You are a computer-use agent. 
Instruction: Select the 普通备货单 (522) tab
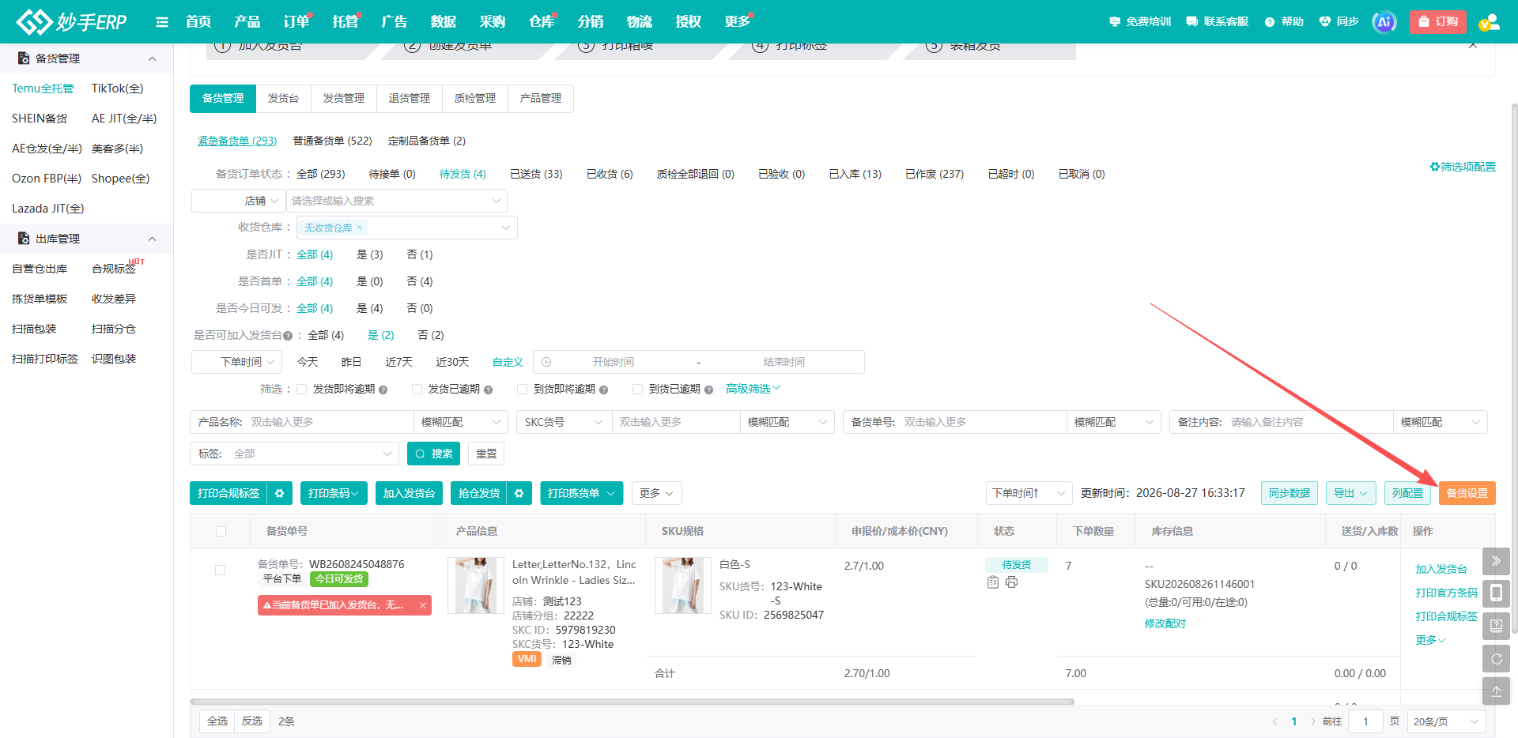[x=332, y=141]
